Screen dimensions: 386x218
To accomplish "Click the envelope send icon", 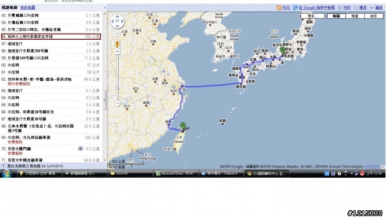I will click(356, 8).
